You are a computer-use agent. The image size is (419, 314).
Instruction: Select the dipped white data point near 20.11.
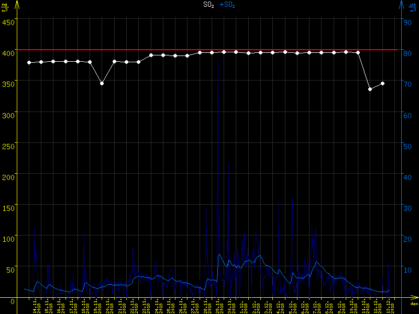(x=102, y=83)
